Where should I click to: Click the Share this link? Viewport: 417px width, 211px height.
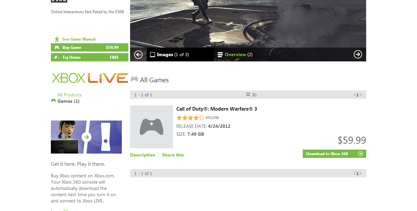click(173, 155)
